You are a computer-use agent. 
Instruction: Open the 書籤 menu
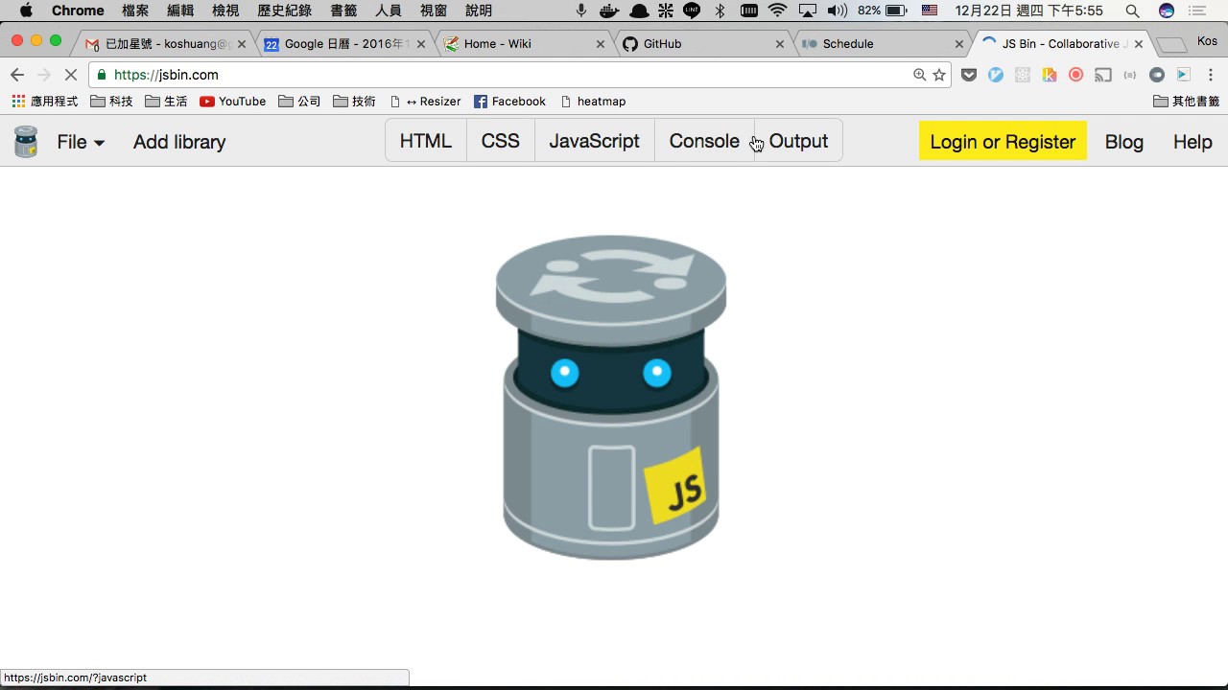click(343, 11)
